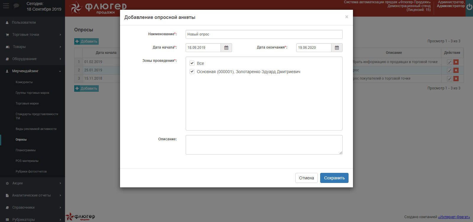This screenshot has height=222, width=473.
Task: Open the end date calendar picker
Action: (337, 48)
